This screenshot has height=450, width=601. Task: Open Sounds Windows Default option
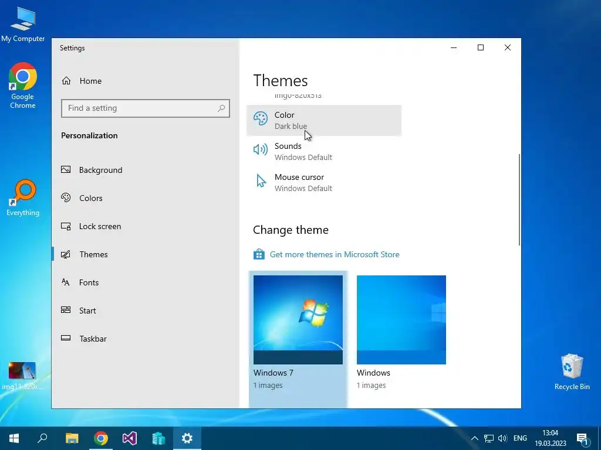pyautogui.click(x=324, y=152)
